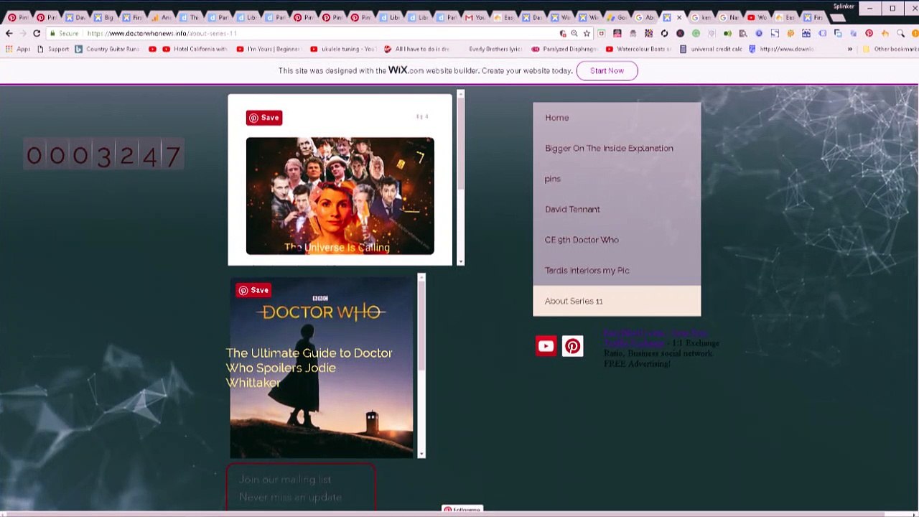The height and width of the screenshot is (517, 919).
Task: Open the Pinterest extension in browser toolbar
Action: pyautogui.click(x=869, y=33)
